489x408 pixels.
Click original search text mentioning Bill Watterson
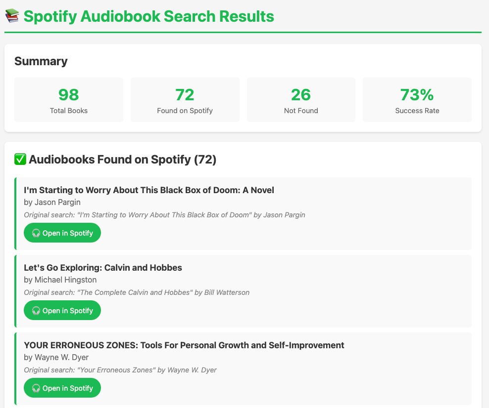pyautogui.click(x=137, y=292)
